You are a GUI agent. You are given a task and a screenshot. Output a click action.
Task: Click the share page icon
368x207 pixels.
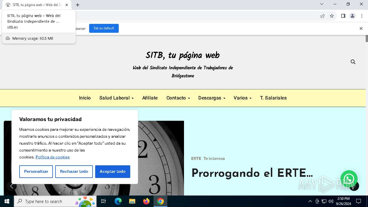[323, 16]
